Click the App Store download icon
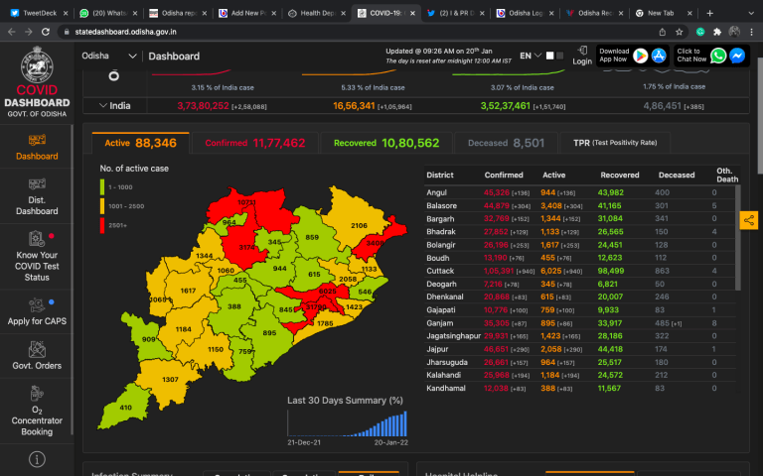The image size is (763, 476). click(659, 57)
